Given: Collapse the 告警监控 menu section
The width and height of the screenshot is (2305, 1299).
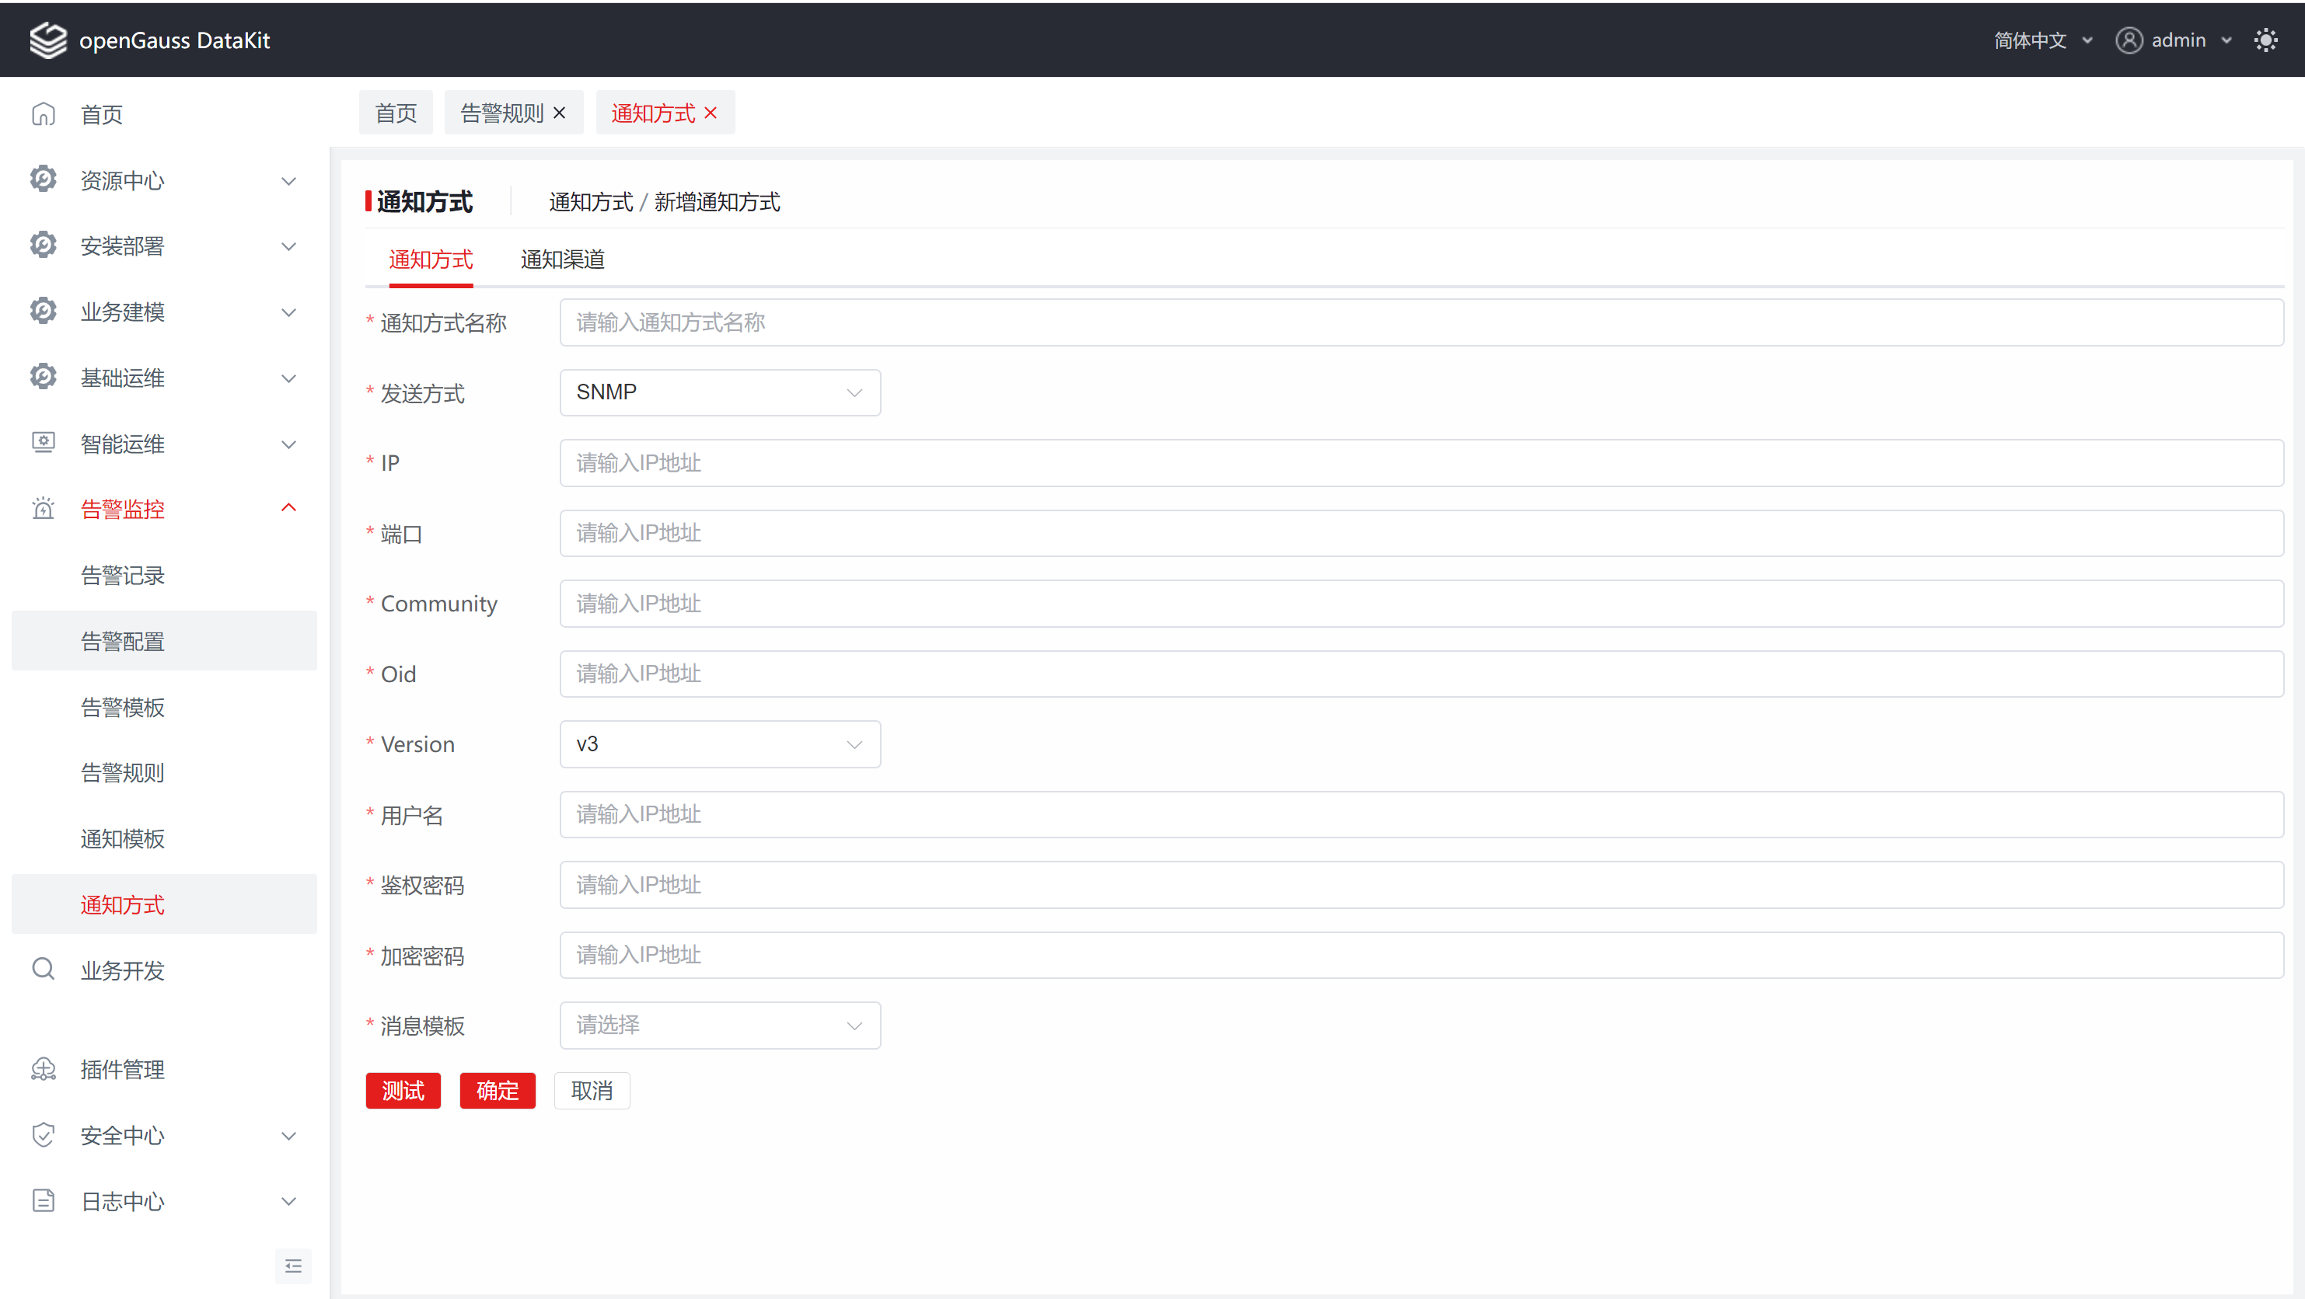Looking at the screenshot, I should coord(288,509).
